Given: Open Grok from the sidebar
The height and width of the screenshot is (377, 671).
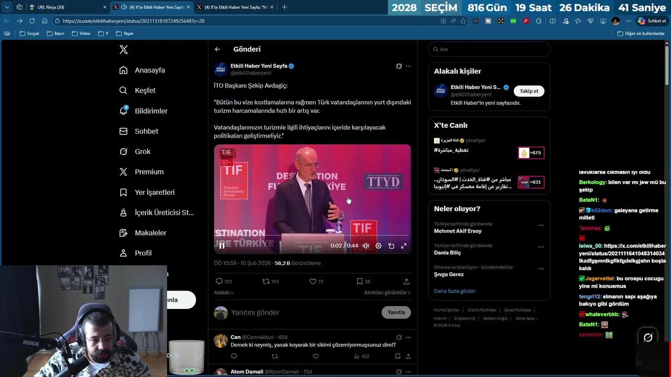Looking at the screenshot, I should point(135,151).
